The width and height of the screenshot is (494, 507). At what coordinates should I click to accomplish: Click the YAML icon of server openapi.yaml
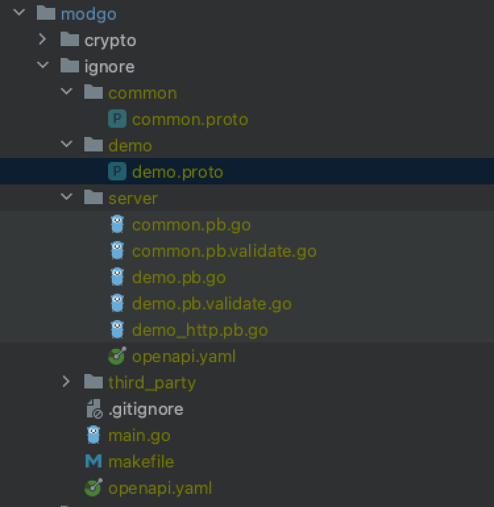[117, 356]
